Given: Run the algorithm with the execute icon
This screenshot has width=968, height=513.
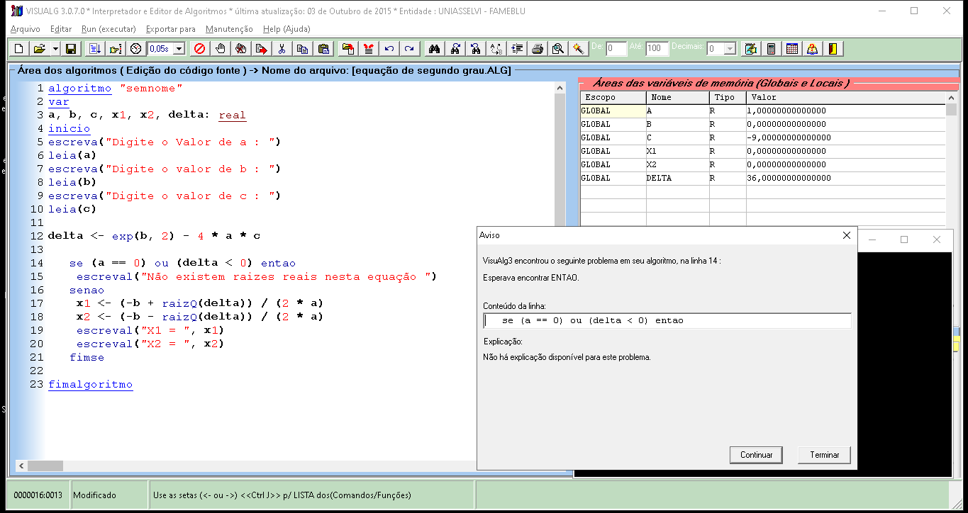Looking at the screenshot, I should click(x=95, y=49).
